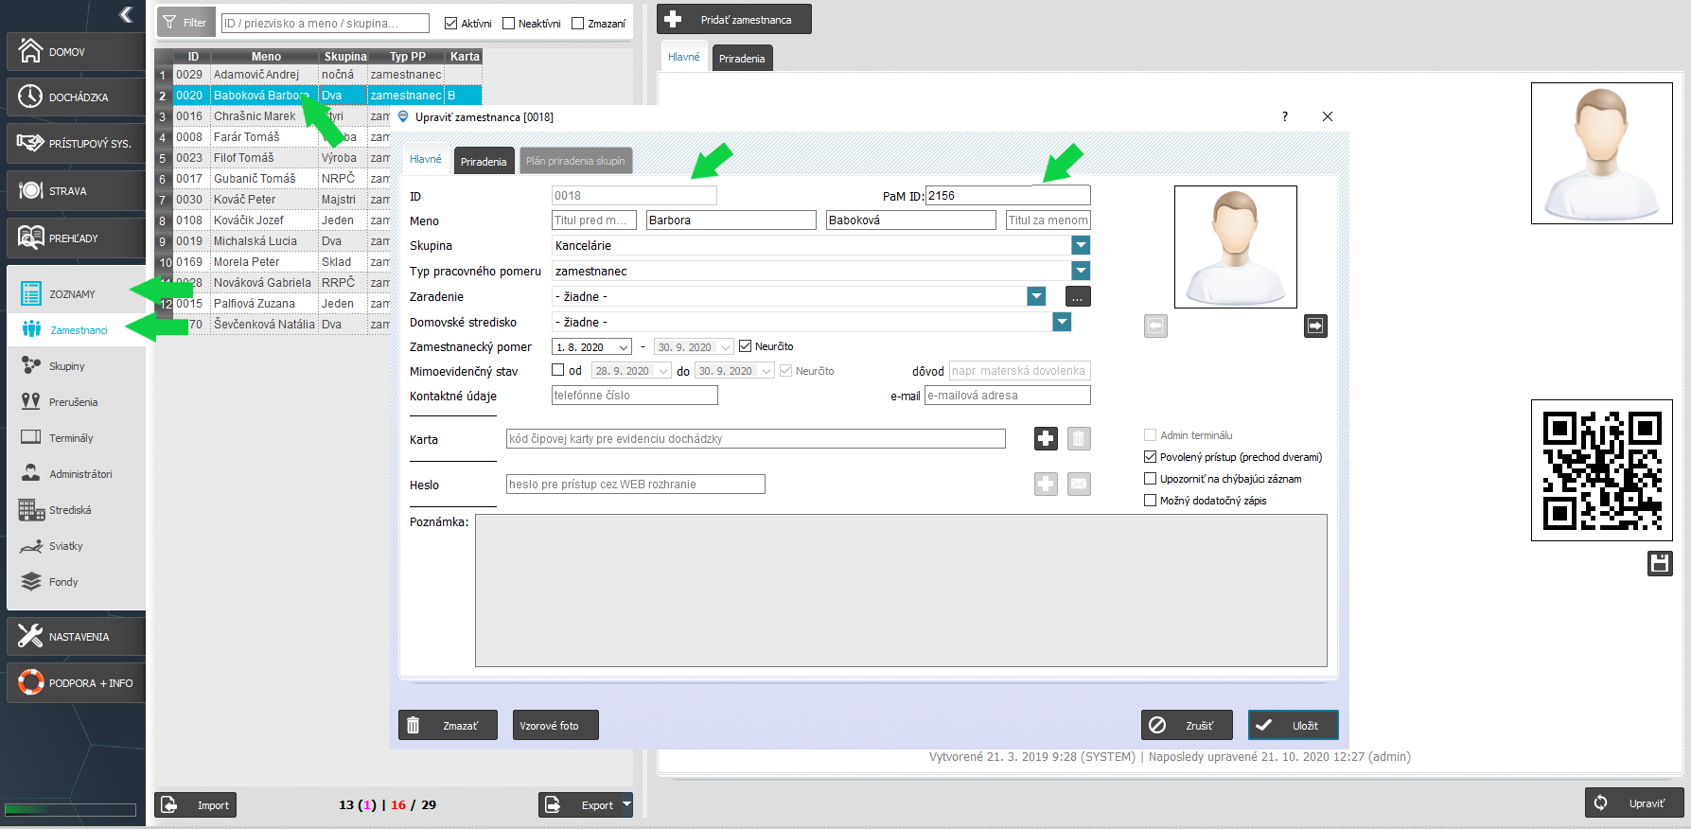Image resolution: width=1691 pixels, height=829 pixels.
Task: Delete card with the trash icon in Karta row
Action: tap(1079, 438)
